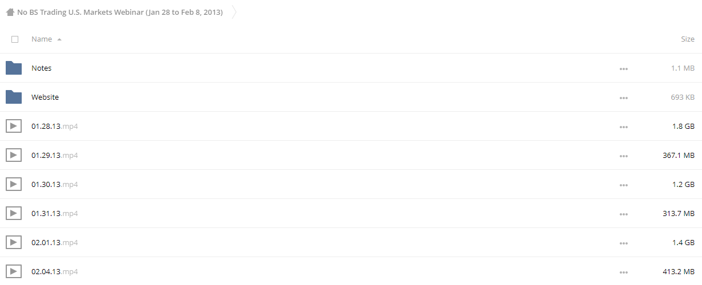
Task: Click the play icon for 01.30.13.mp4
Action: pyautogui.click(x=14, y=184)
